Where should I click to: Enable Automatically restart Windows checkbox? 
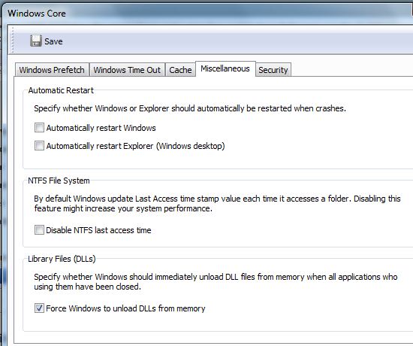point(39,128)
